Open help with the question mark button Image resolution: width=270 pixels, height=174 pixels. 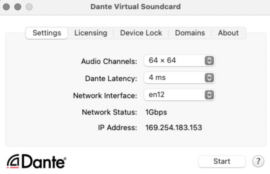(x=258, y=161)
